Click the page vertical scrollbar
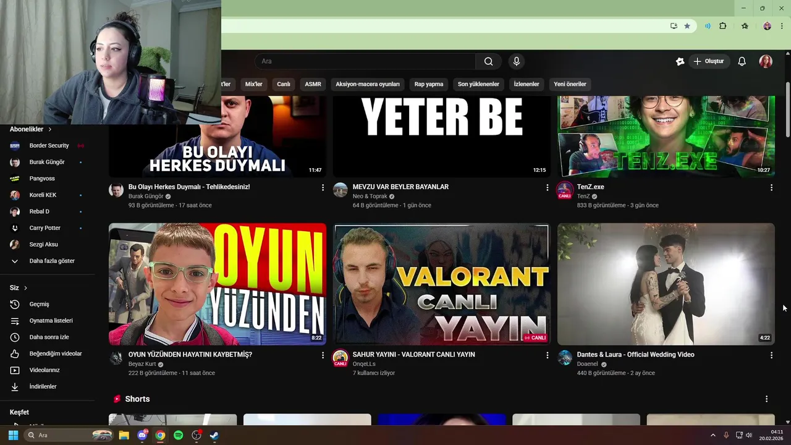 tap(787, 109)
